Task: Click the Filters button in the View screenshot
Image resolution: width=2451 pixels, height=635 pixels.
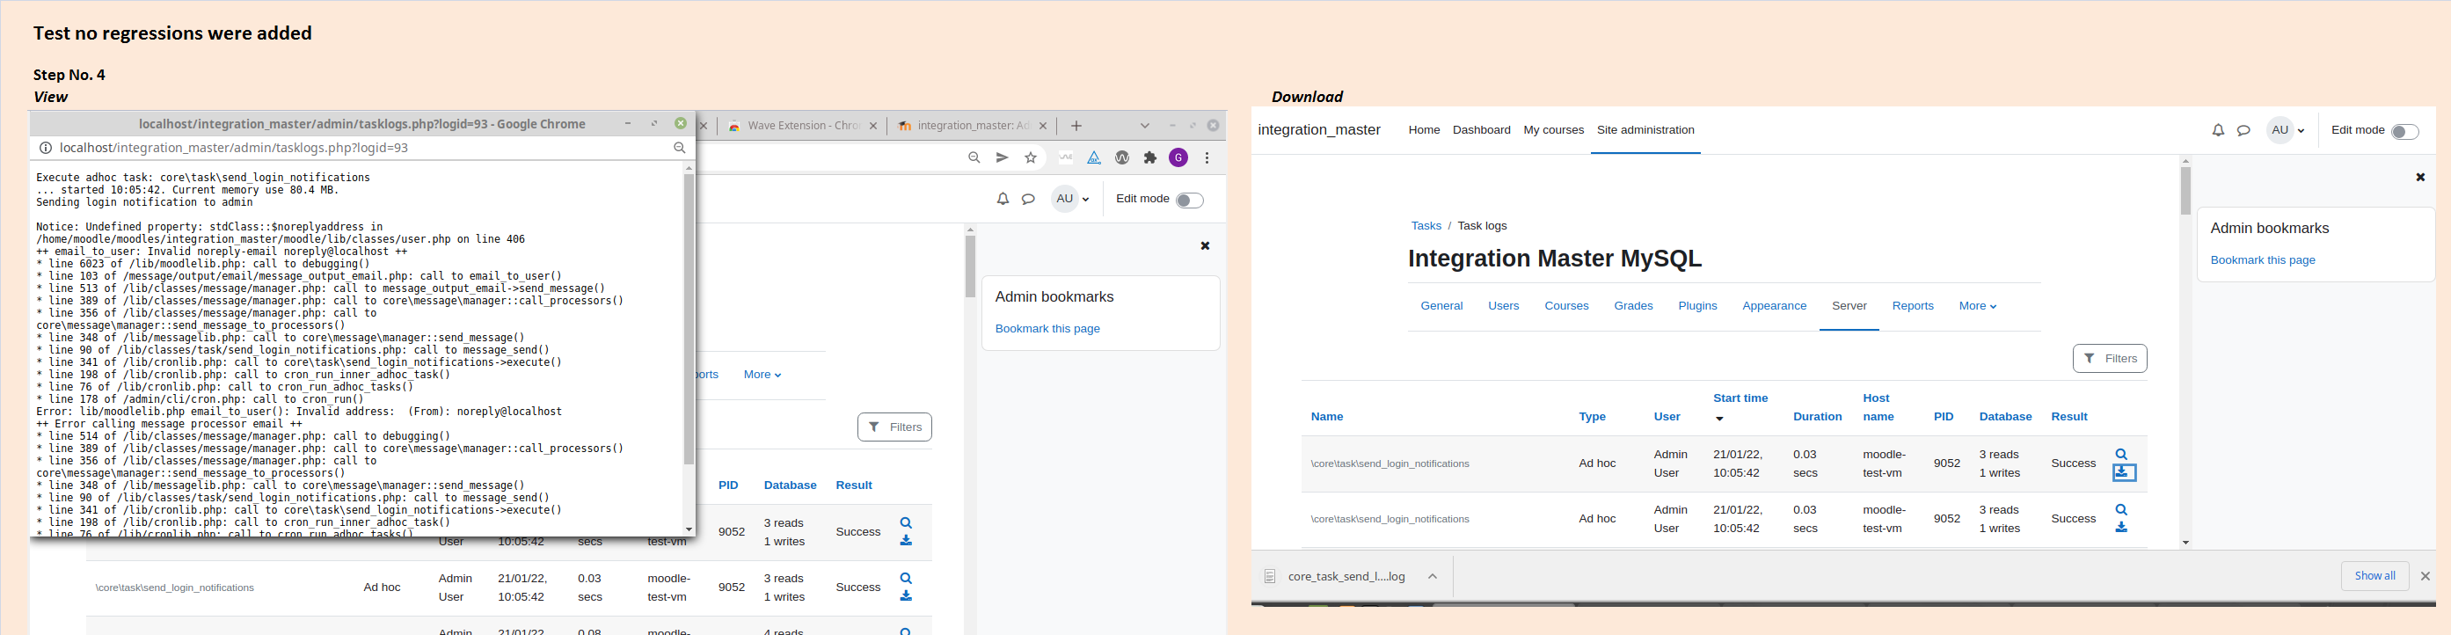Action: pyautogui.click(x=894, y=427)
